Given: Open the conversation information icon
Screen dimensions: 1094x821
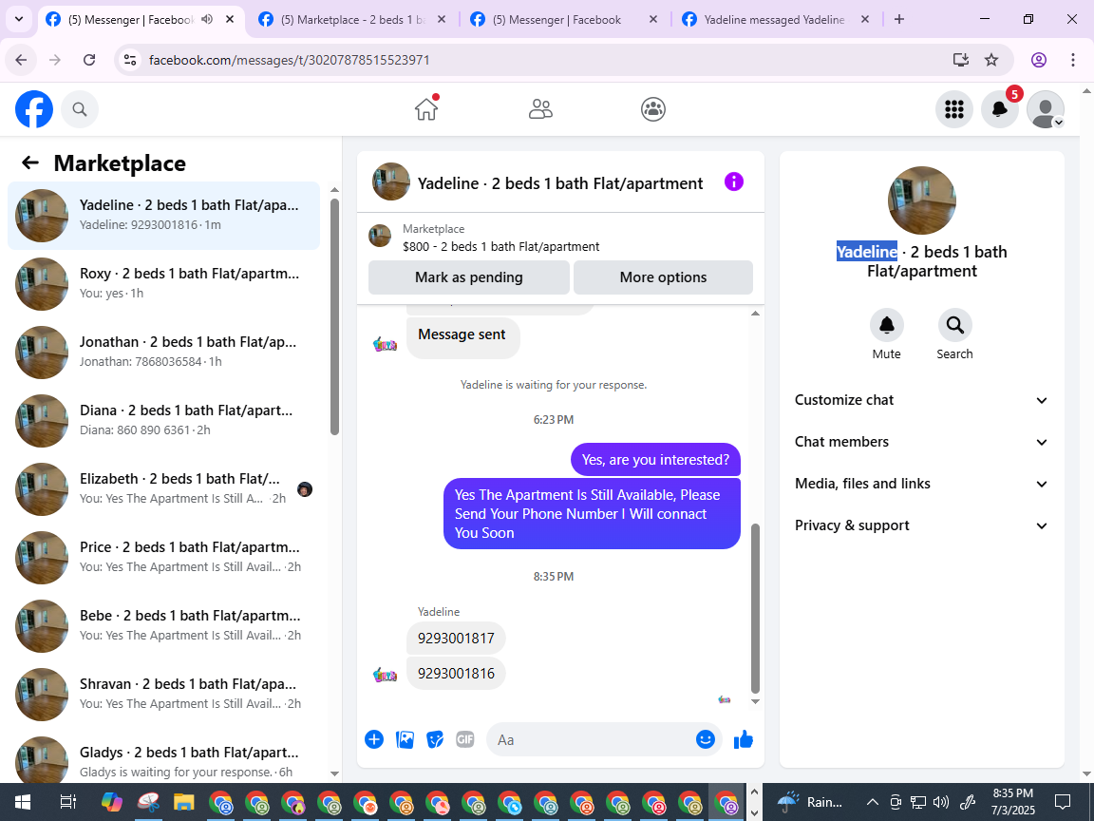Looking at the screenshot, I should point(733,182).
